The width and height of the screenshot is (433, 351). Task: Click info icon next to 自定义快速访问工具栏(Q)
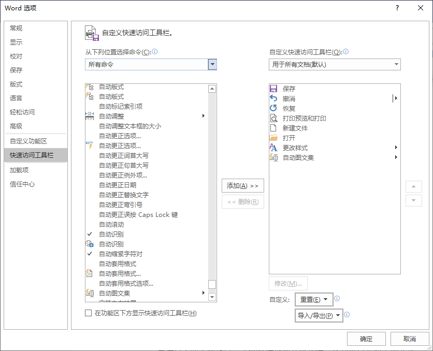click(346, 52)
